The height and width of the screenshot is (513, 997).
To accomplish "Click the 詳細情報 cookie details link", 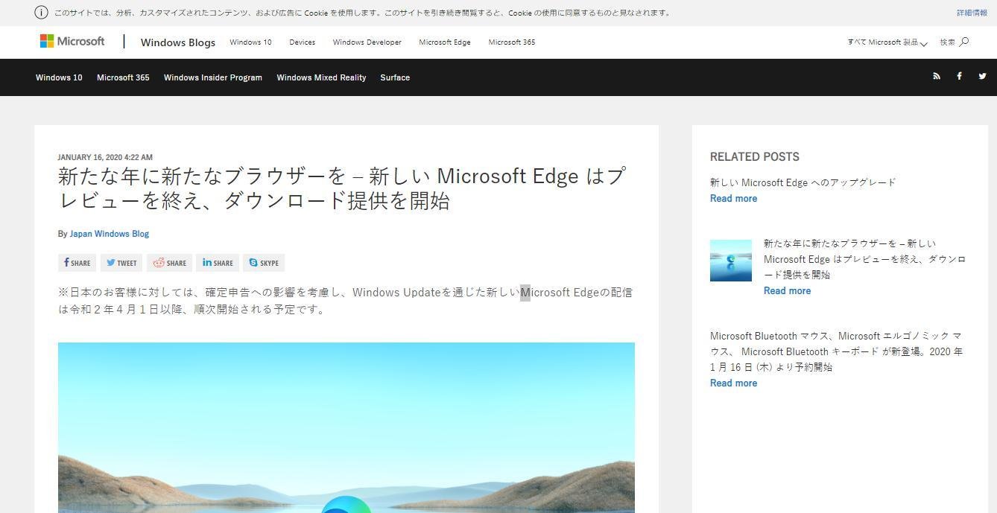I will 972,13.
